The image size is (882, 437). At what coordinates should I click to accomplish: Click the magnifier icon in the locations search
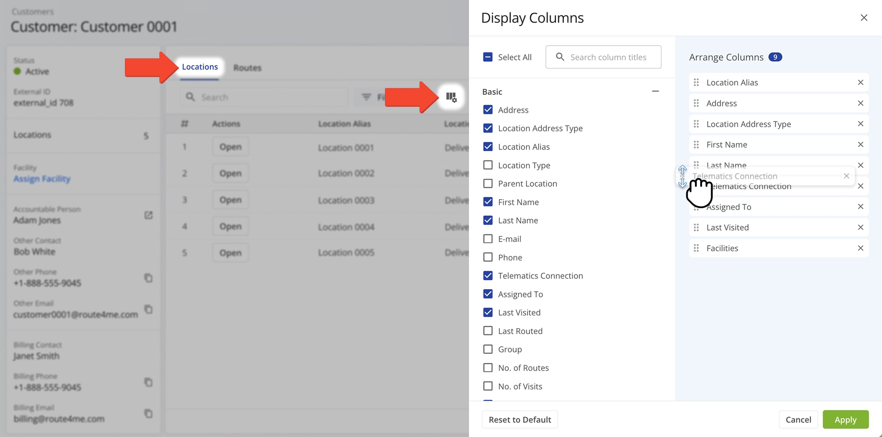190,97
